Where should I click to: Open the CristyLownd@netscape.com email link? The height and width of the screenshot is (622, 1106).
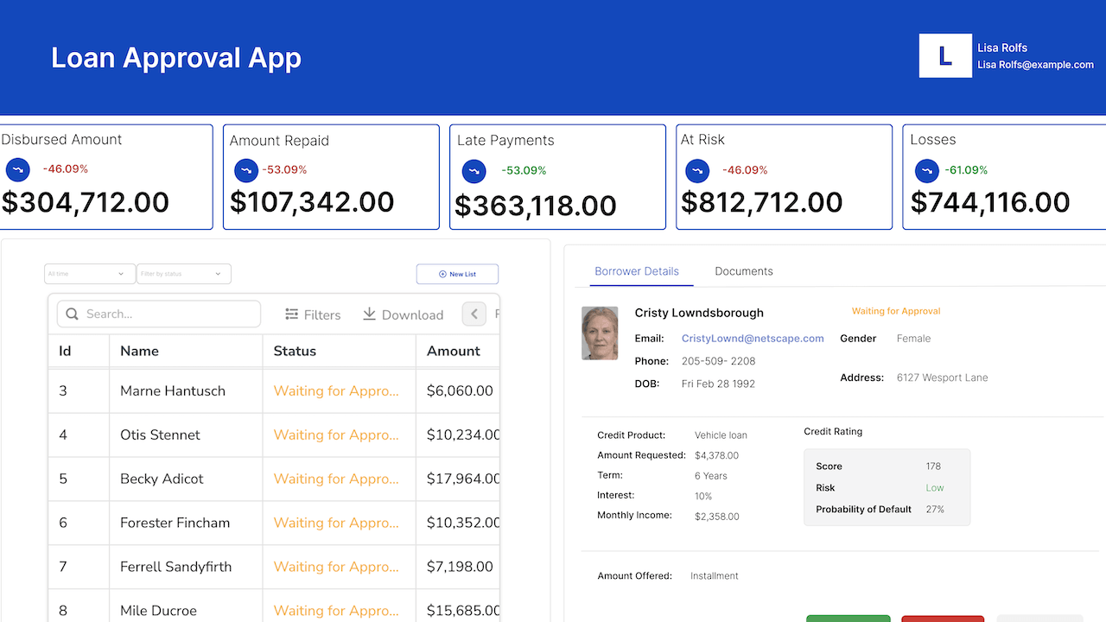(753, 339)
